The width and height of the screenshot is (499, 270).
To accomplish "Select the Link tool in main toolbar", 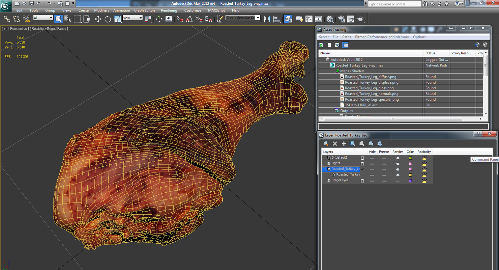I will click(x=7, y=19).
